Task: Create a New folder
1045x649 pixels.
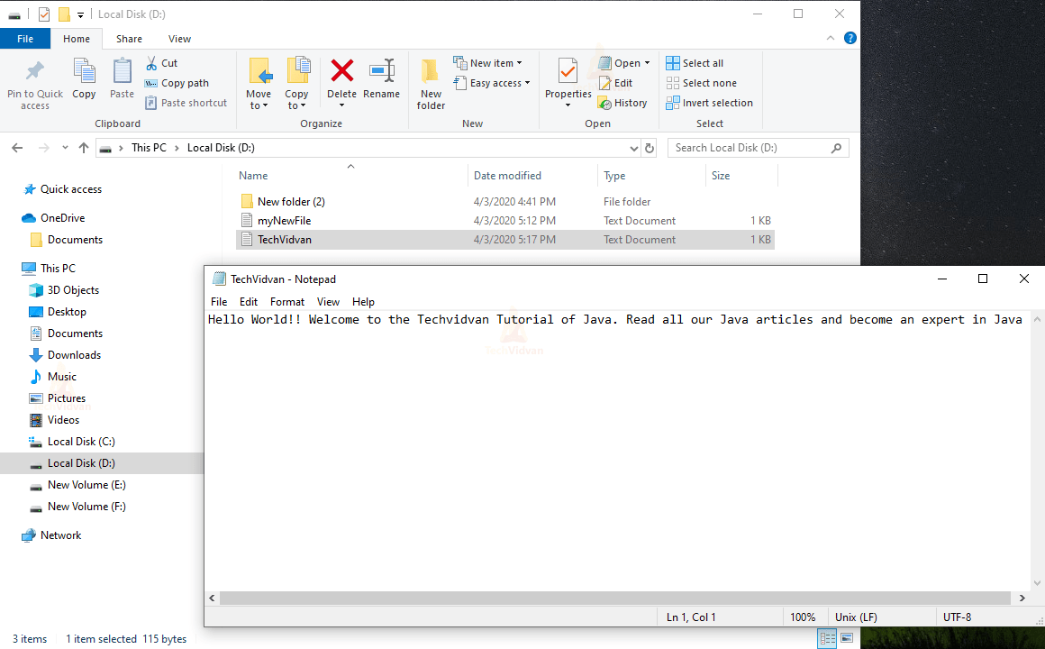Action: (430, 83)
